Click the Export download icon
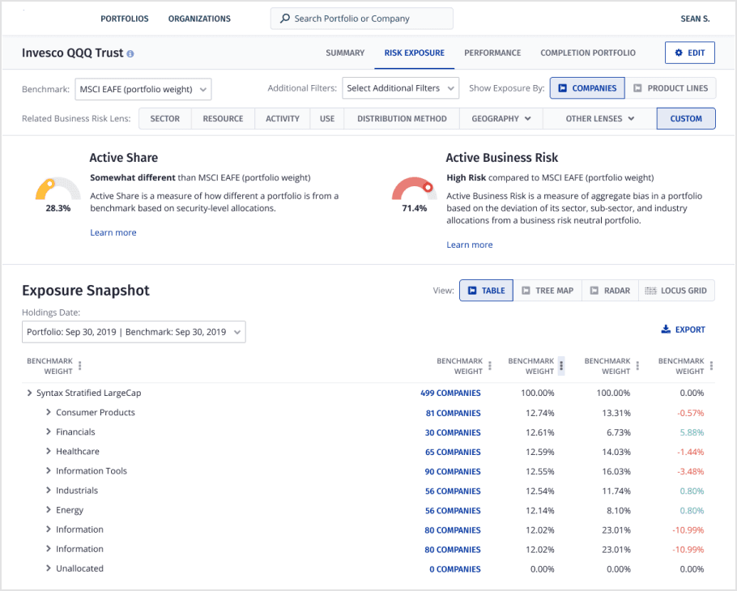 pyautogui.click(x=666, y=330)
